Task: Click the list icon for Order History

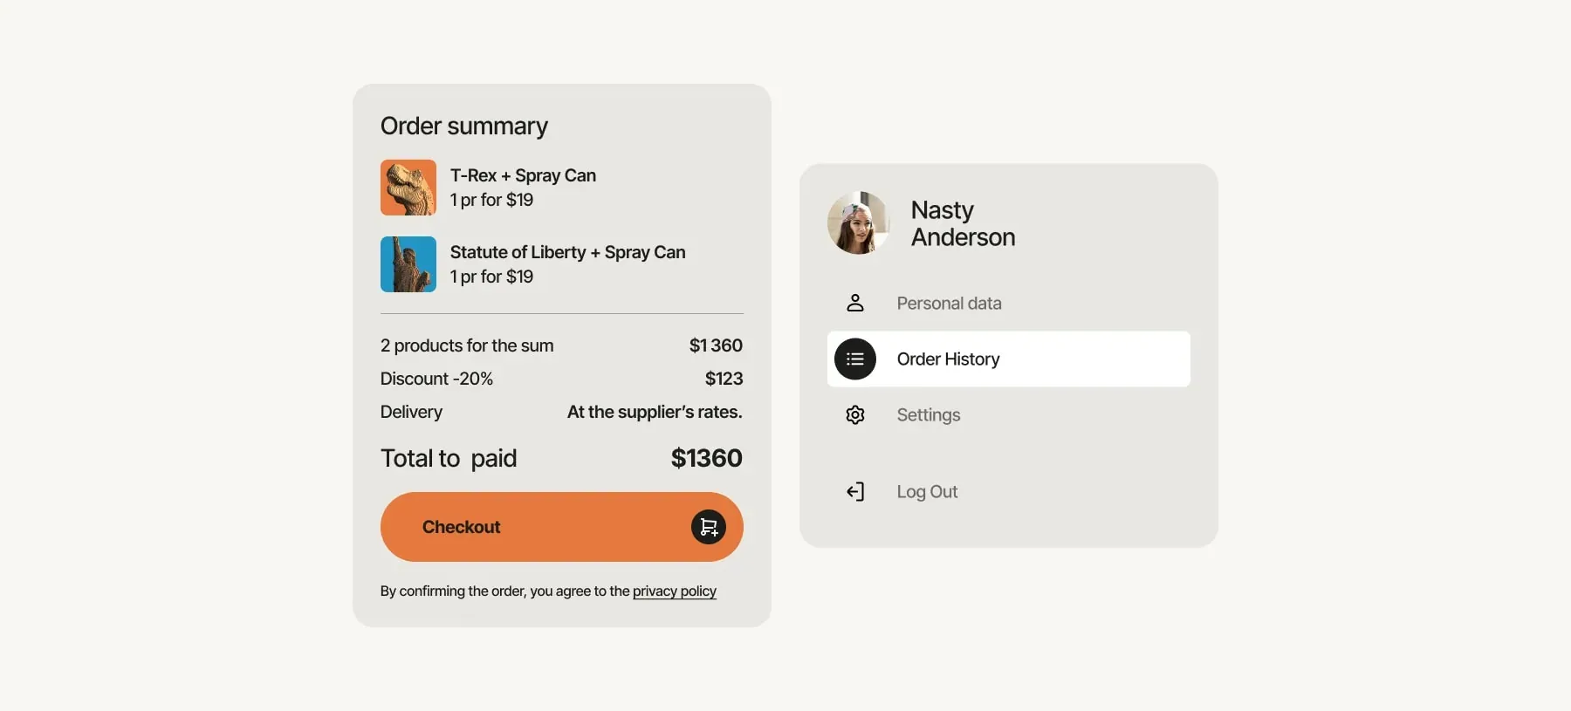Action: (x=855, y=359)
